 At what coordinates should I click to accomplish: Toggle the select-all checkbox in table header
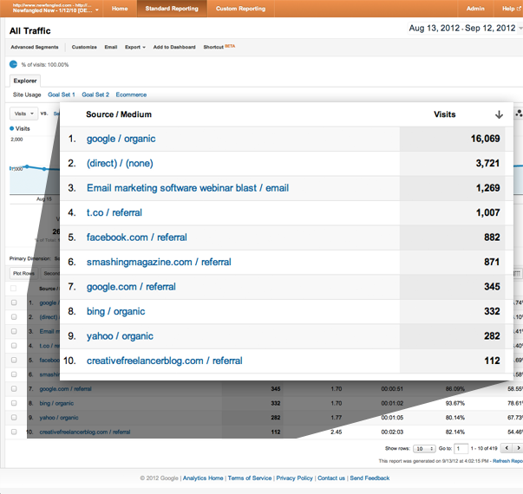(x=13, y=288)
